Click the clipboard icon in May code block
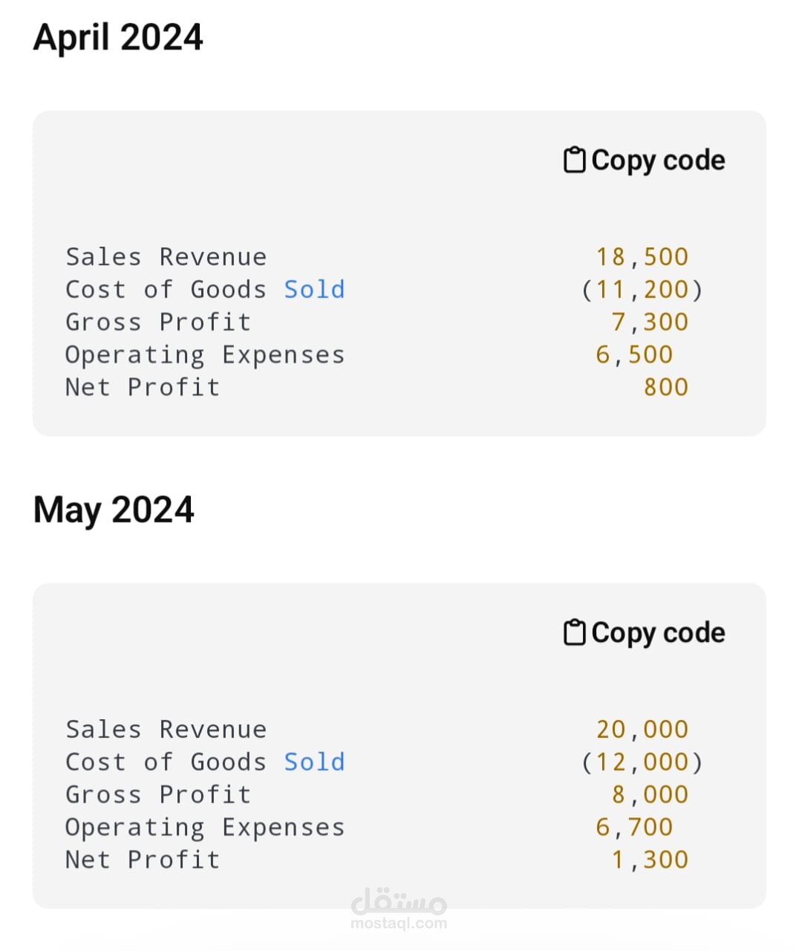799x951 pixels. [574, 632]
